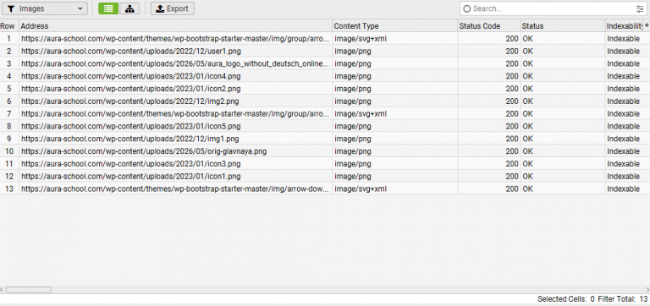Click the Row column header
The height and width of the screenshot is (306, 650).
pos(9,26)
